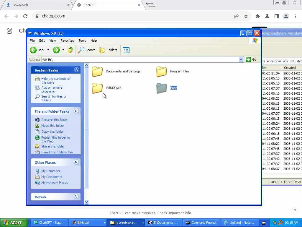Click Publish this folder to the Web
Viewport: 302px width, 227px height.
[x=56, y=140]
